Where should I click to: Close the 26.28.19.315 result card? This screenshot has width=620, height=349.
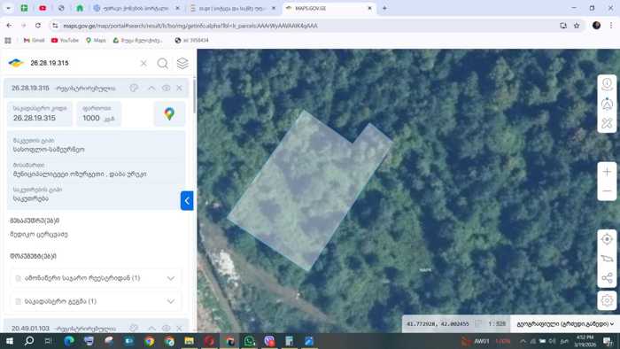point(179,89)
